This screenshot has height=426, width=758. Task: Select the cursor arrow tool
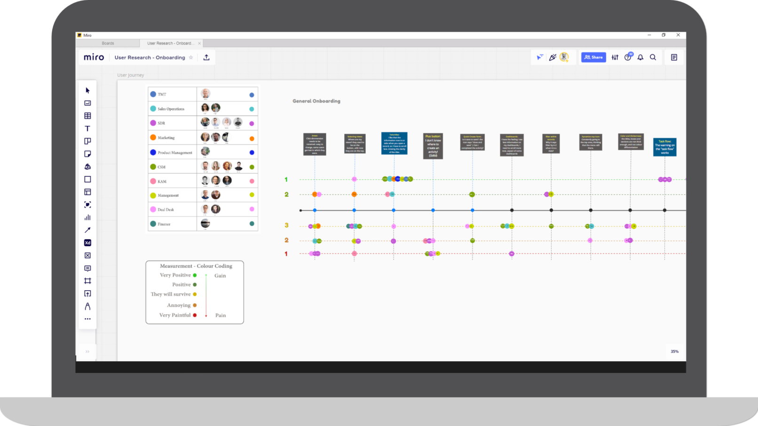87,90
